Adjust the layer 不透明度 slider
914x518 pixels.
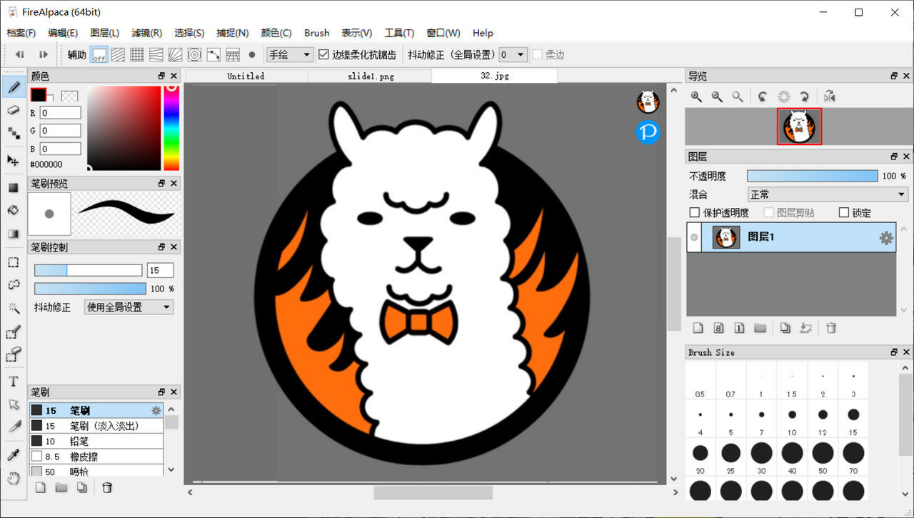coord(812,176)
